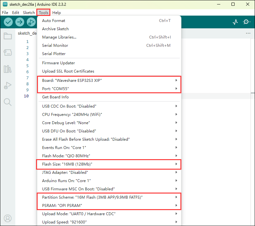Open Serial Monitor magnifier icon in toolbar
This screenshot has width=255, height=226.
[246, 22]
